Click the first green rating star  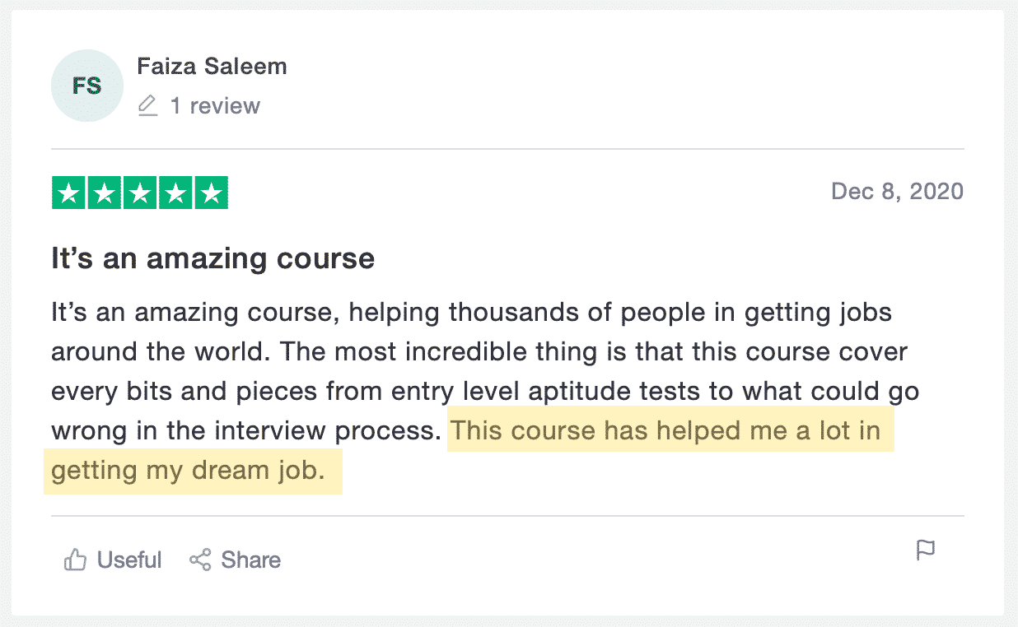[68, 193]
